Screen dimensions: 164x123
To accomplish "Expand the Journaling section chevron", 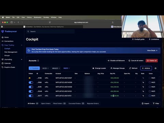I will pyautogui.click(x=22, y=59).
